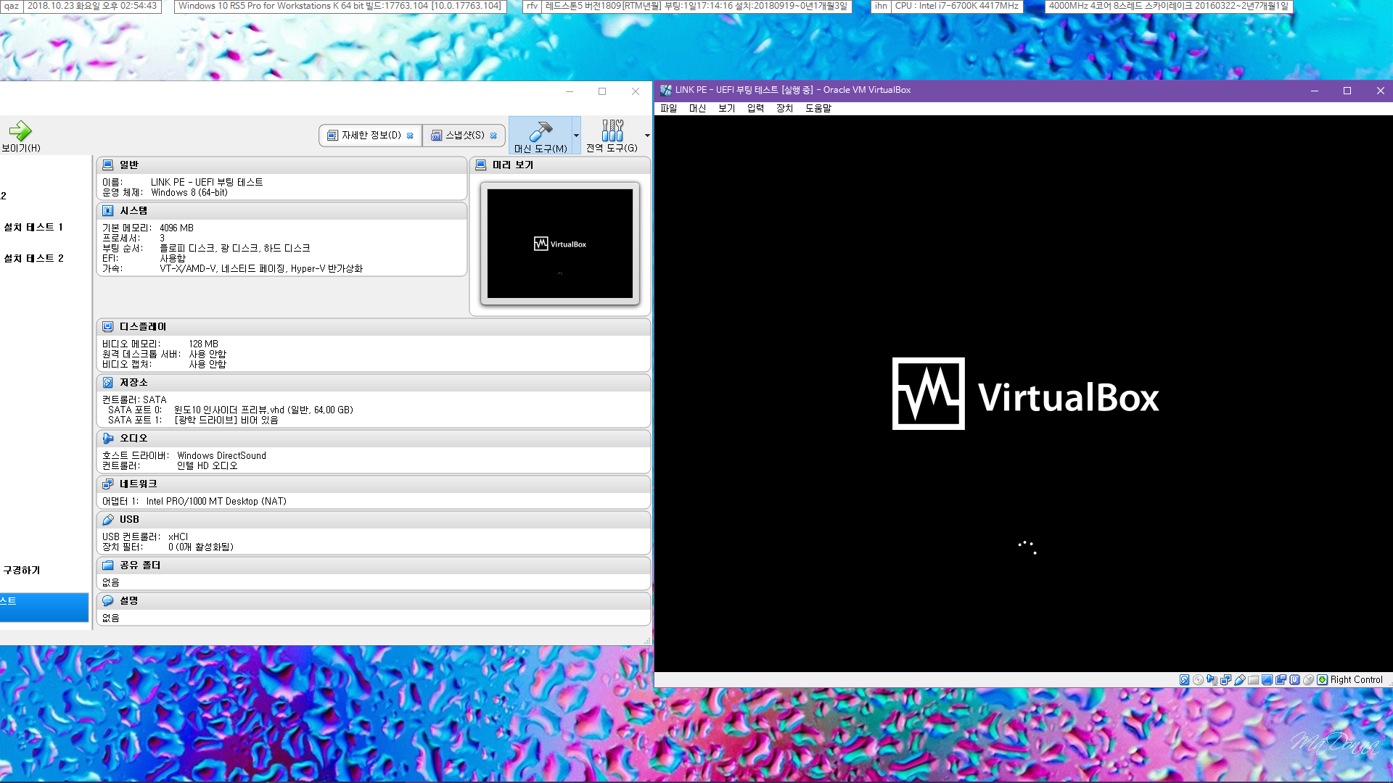Open the Devices (장치) menu in VM window

tap(784, 108)
